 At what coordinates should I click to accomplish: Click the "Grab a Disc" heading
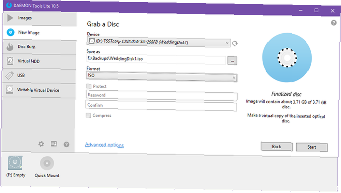[103, 24]
